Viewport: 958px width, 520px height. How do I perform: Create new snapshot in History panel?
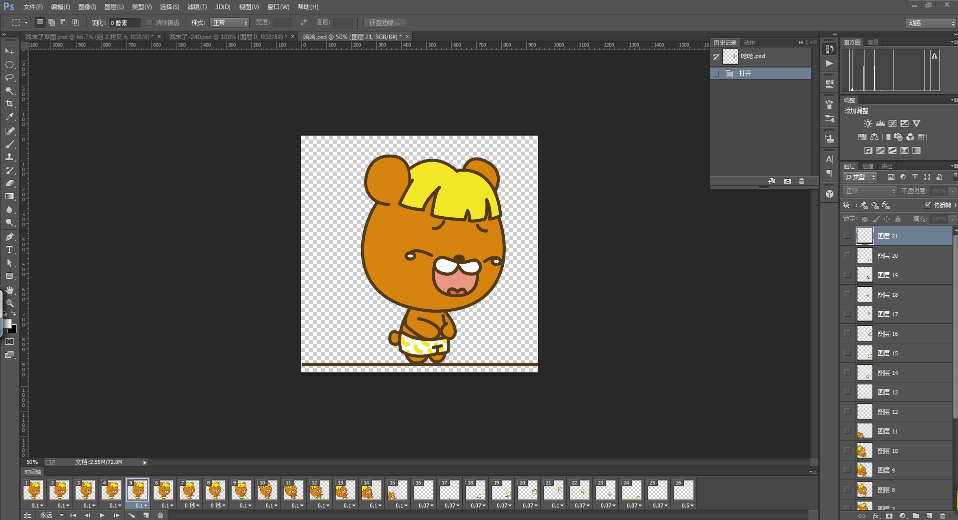[x=787, y=181]
